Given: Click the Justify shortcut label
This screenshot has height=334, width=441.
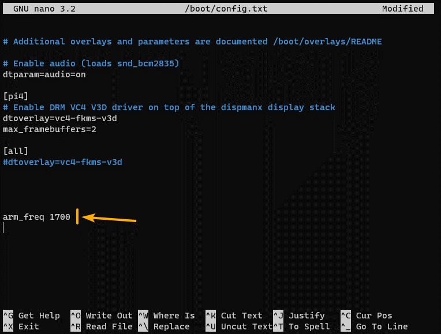Looking at the screenshot, I should coord(307,316).
